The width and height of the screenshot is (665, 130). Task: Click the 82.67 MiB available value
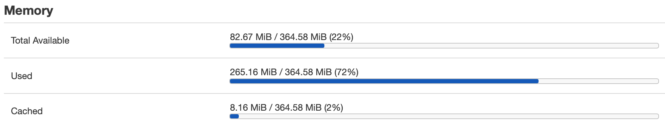[251, 37]
